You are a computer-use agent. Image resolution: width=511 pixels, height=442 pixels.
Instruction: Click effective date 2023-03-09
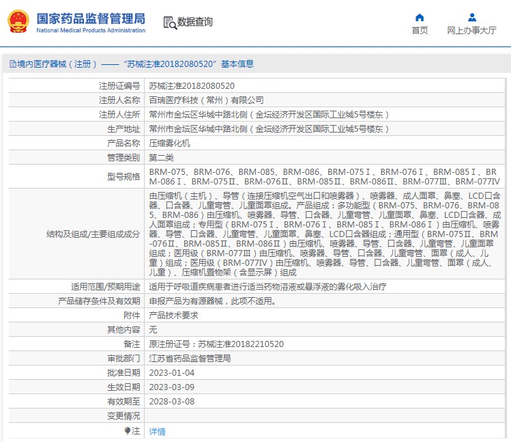pyautogui.click(x=172, y=387)
